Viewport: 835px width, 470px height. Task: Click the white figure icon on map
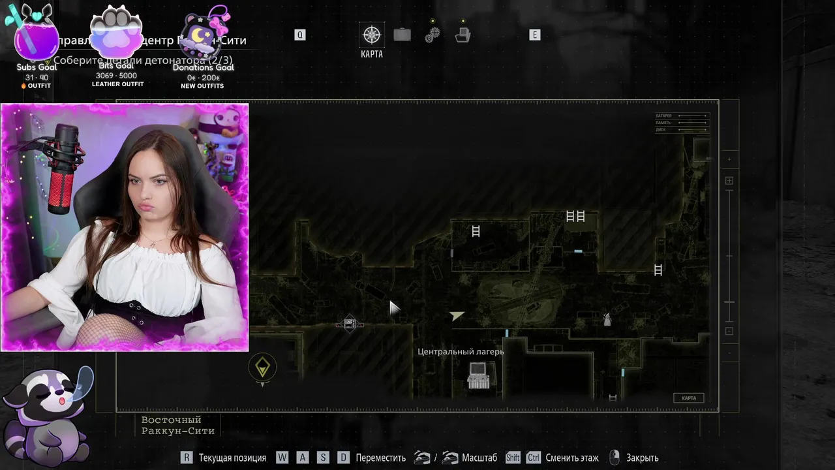[607, 319]
